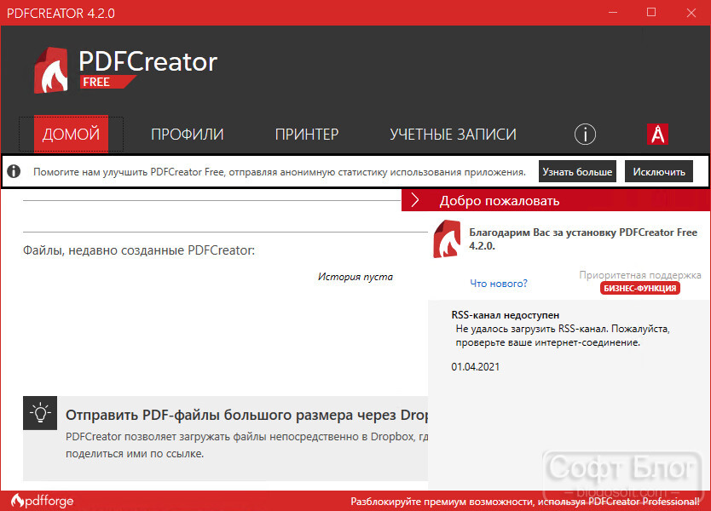Click the Приоритетная поддержка label
Image resolution: width=711 pixels, height=511 pixels.
pyautogui.click(x=639, y=275)
